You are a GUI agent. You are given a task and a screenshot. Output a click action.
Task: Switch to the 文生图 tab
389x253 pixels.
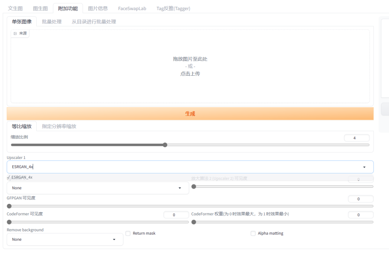click(15, 8)
